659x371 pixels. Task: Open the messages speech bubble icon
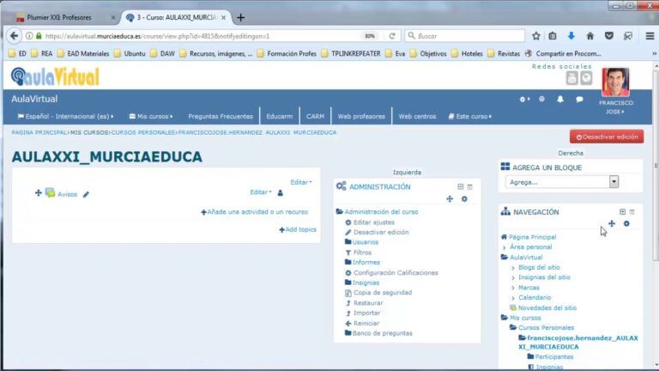tap(579, 100)
